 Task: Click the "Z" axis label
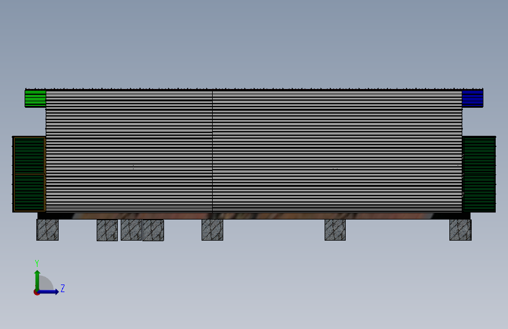click(63, 288)
